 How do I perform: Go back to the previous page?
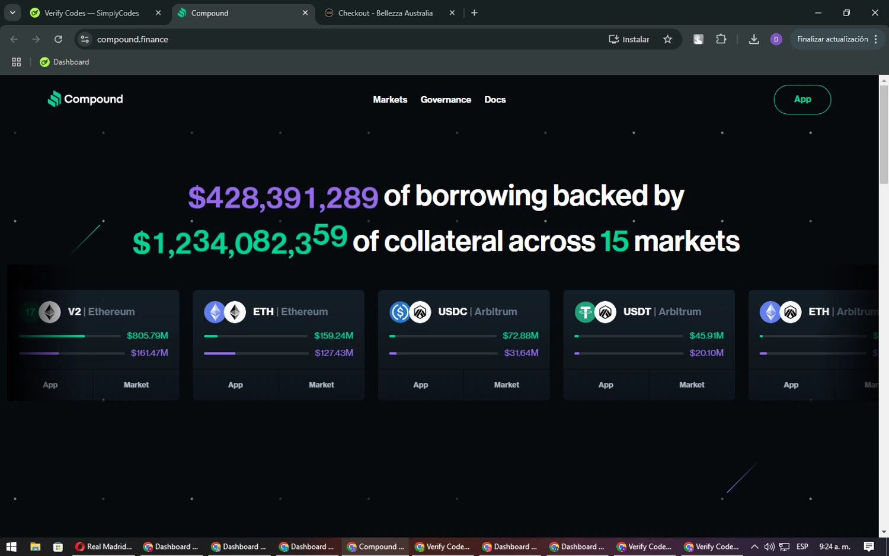[x=14, y=39]
